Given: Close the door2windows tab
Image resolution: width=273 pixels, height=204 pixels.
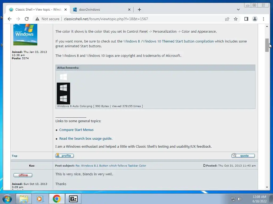Looking at the screenshot, I should (129, 10).
